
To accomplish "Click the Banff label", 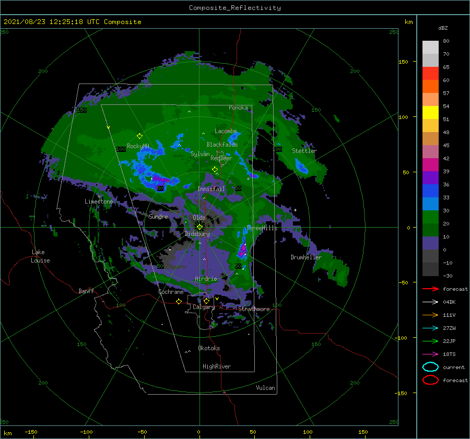I will click(x=86, y=291).
